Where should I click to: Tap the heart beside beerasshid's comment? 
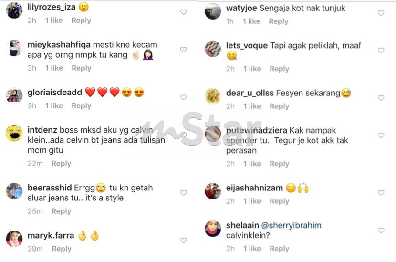[183, 192]
